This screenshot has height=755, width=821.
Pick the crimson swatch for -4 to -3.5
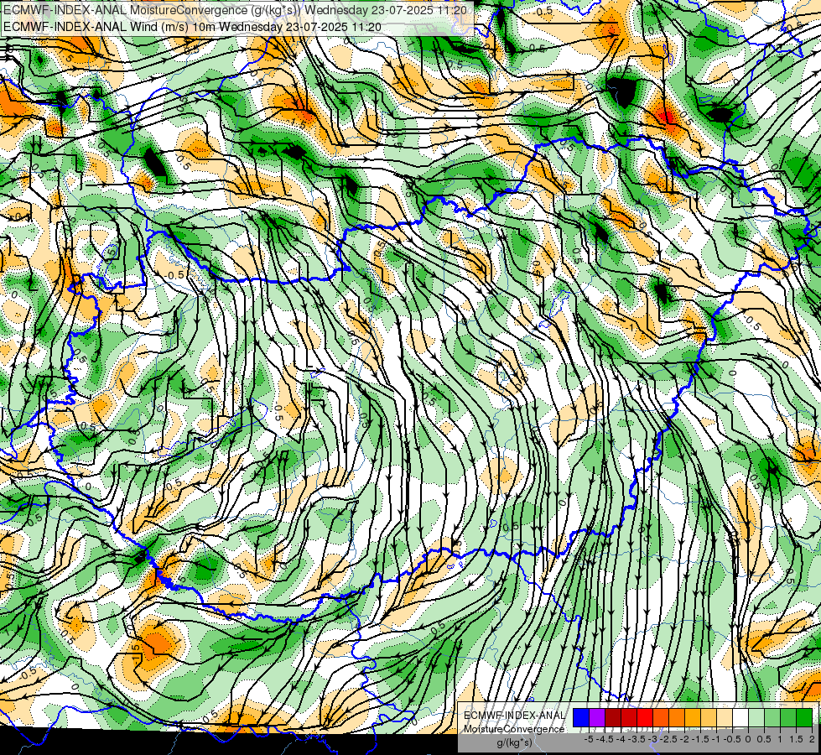pos(629,718)
